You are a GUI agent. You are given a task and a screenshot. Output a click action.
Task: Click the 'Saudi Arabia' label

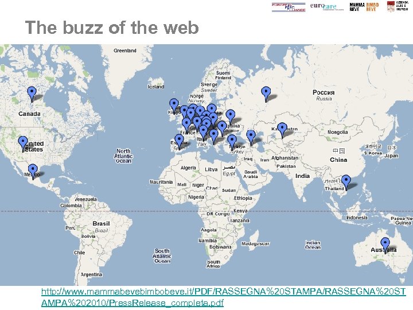tap(250, 175)
